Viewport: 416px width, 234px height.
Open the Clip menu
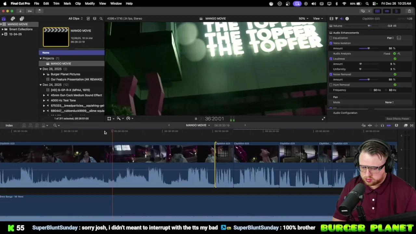tap(78, 4)
